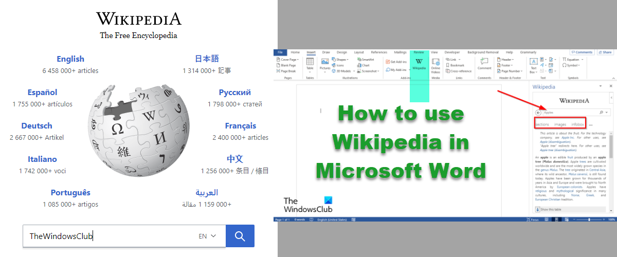Open the Deutsch Wikipedia link
The height and width of the screenshot is (257, 617).
tap(37, 126)
